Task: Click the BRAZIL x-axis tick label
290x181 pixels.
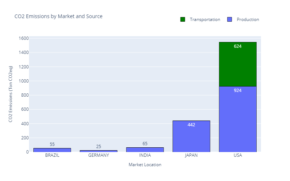Action: [x=52, y=155]
